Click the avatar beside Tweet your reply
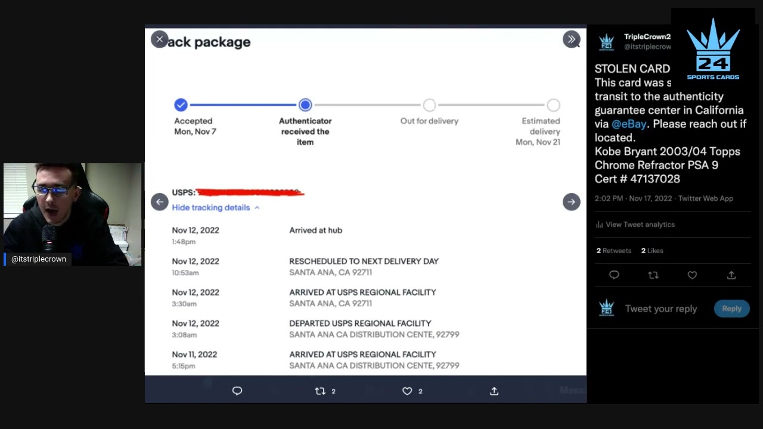Screen dimensions: 763x429 click(606, 308)
